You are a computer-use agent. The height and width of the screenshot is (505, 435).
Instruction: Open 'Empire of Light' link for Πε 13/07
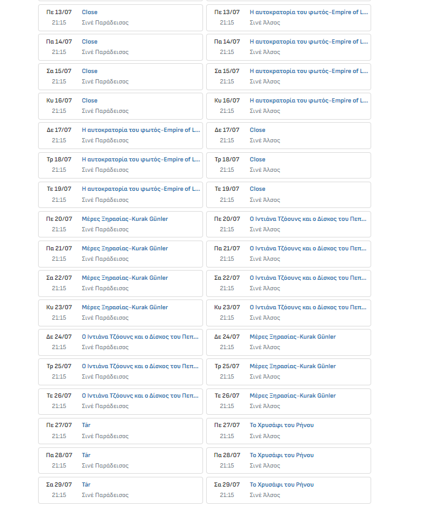309,12
